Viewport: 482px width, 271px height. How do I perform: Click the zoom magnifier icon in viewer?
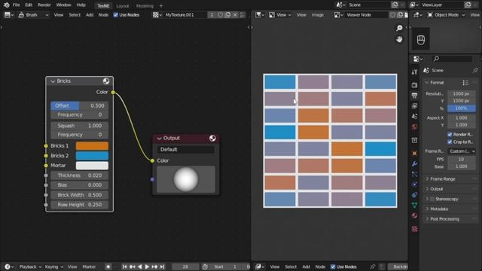399,29
